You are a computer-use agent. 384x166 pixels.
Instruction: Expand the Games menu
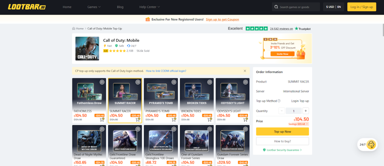(94, 7)
